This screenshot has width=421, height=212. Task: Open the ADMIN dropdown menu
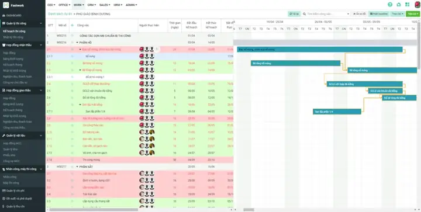click(x=131, y=5)
